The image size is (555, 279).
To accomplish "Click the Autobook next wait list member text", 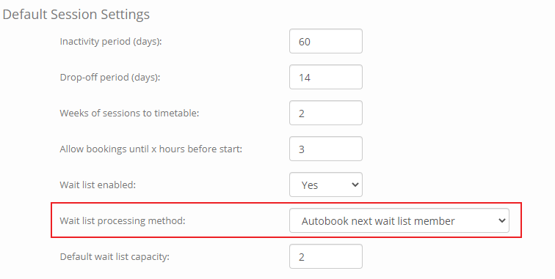I will [378, 221].
